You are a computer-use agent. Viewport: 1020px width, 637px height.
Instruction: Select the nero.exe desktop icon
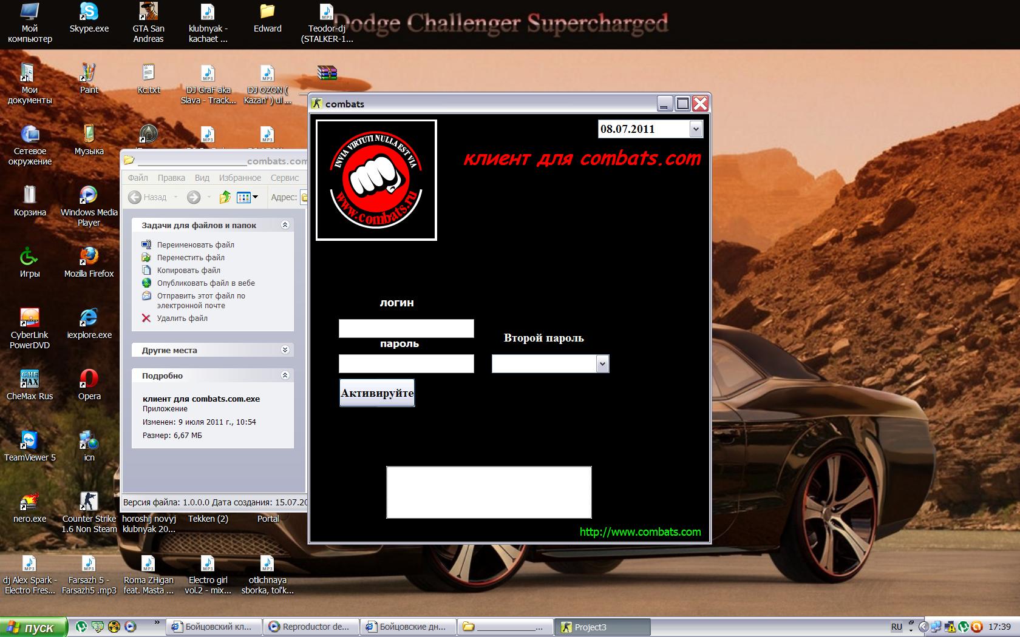[x=30, y=507]
